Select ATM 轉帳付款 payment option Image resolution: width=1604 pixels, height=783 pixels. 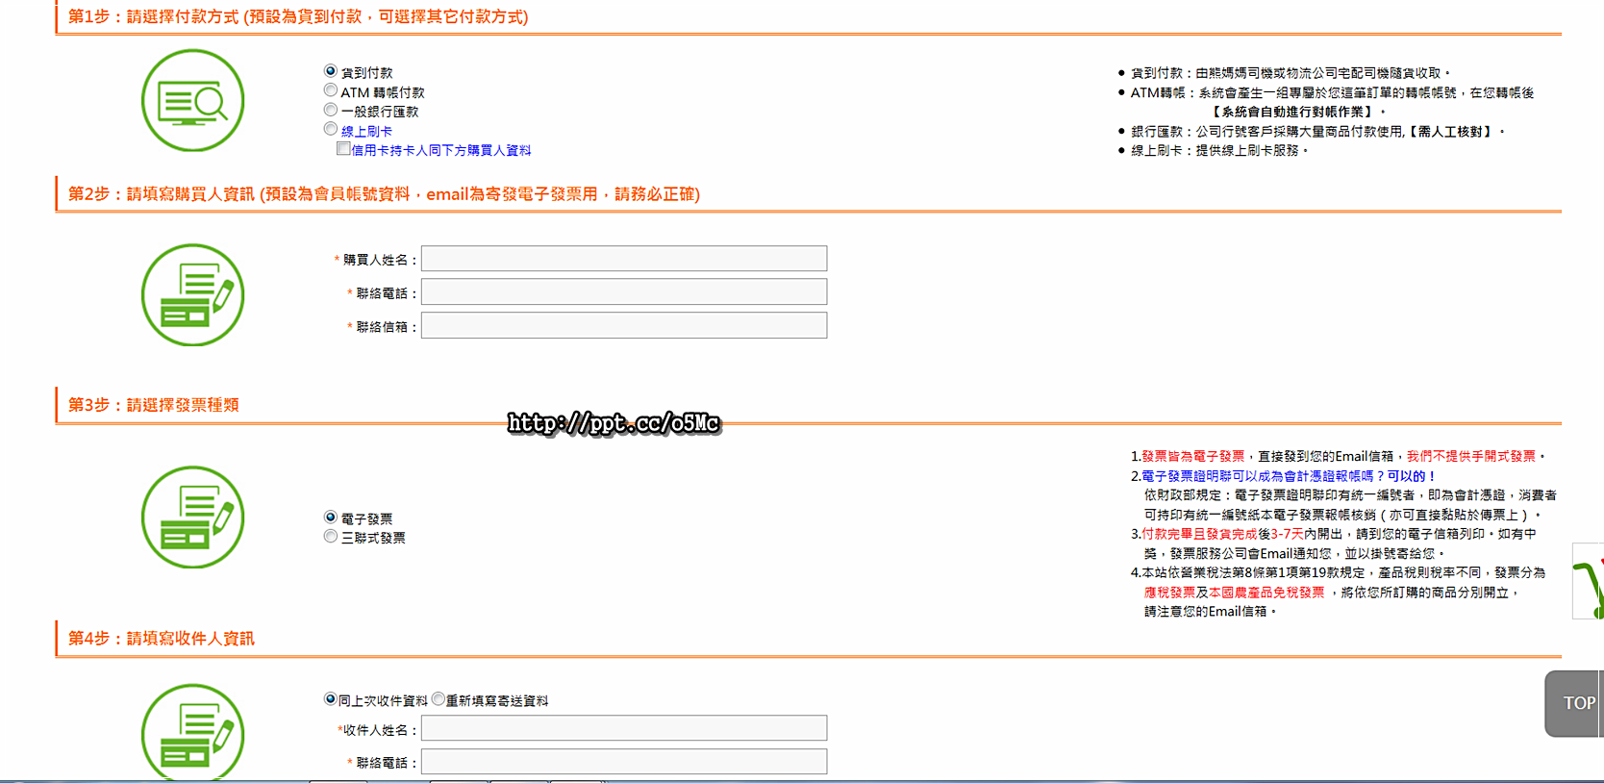point(331,90)
